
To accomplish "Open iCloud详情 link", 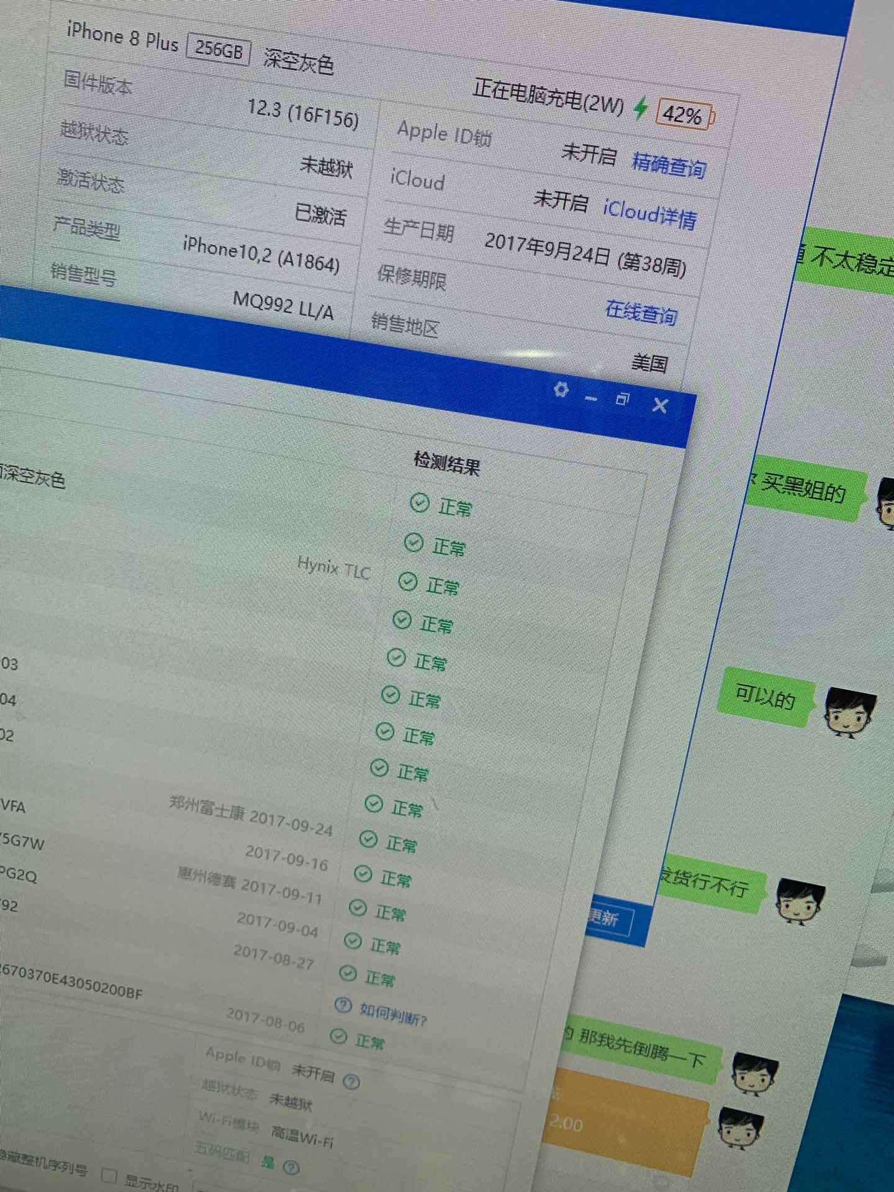I will coord(649,214).
